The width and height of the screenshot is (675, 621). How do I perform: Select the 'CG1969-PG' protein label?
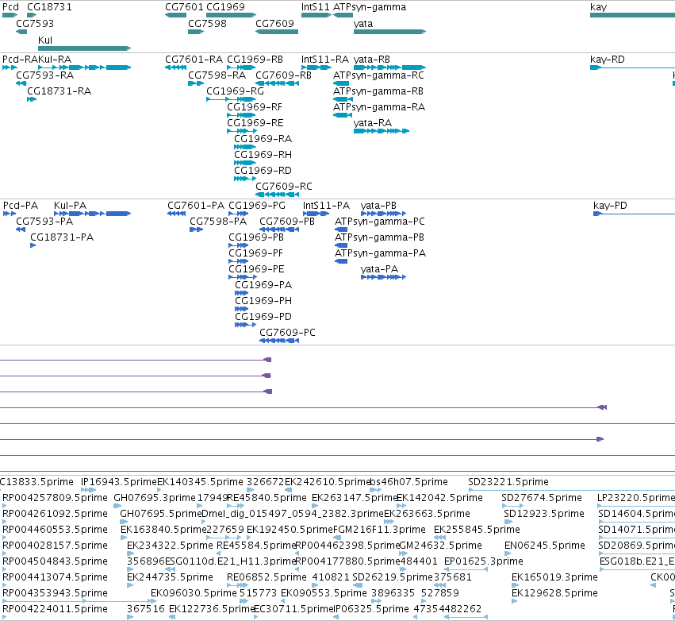click(257, 206)
